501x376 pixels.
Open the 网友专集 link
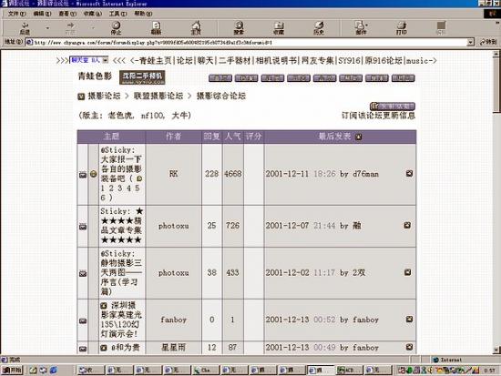pyautogui.click(x=318, y=60)
